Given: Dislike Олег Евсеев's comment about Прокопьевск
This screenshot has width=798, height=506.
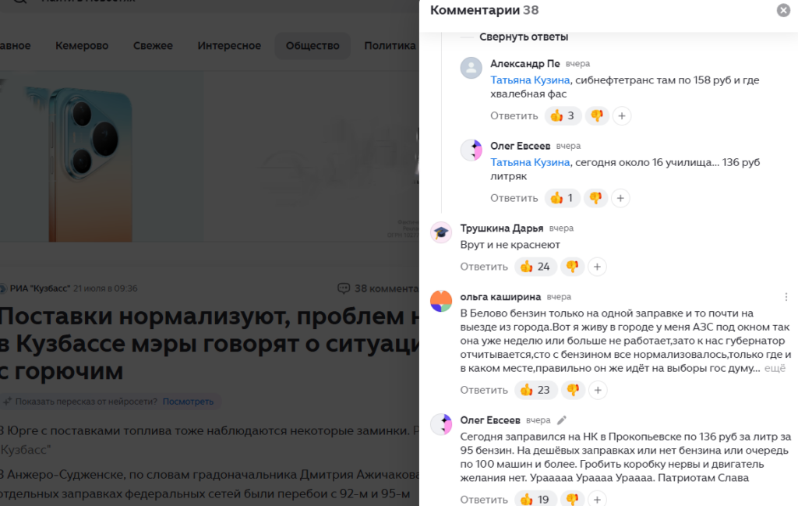Looking at the screenshot, I should [573, 500].
